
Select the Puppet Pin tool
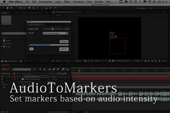coord(56,8)
